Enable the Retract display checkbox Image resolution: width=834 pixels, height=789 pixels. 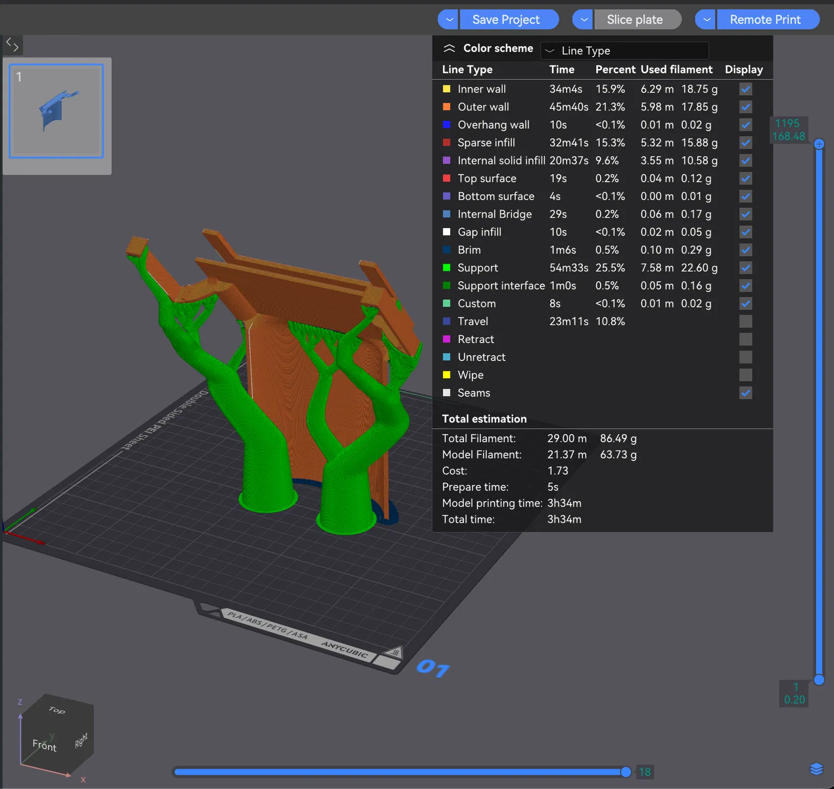pyautogui.click(x=746, y=339)
